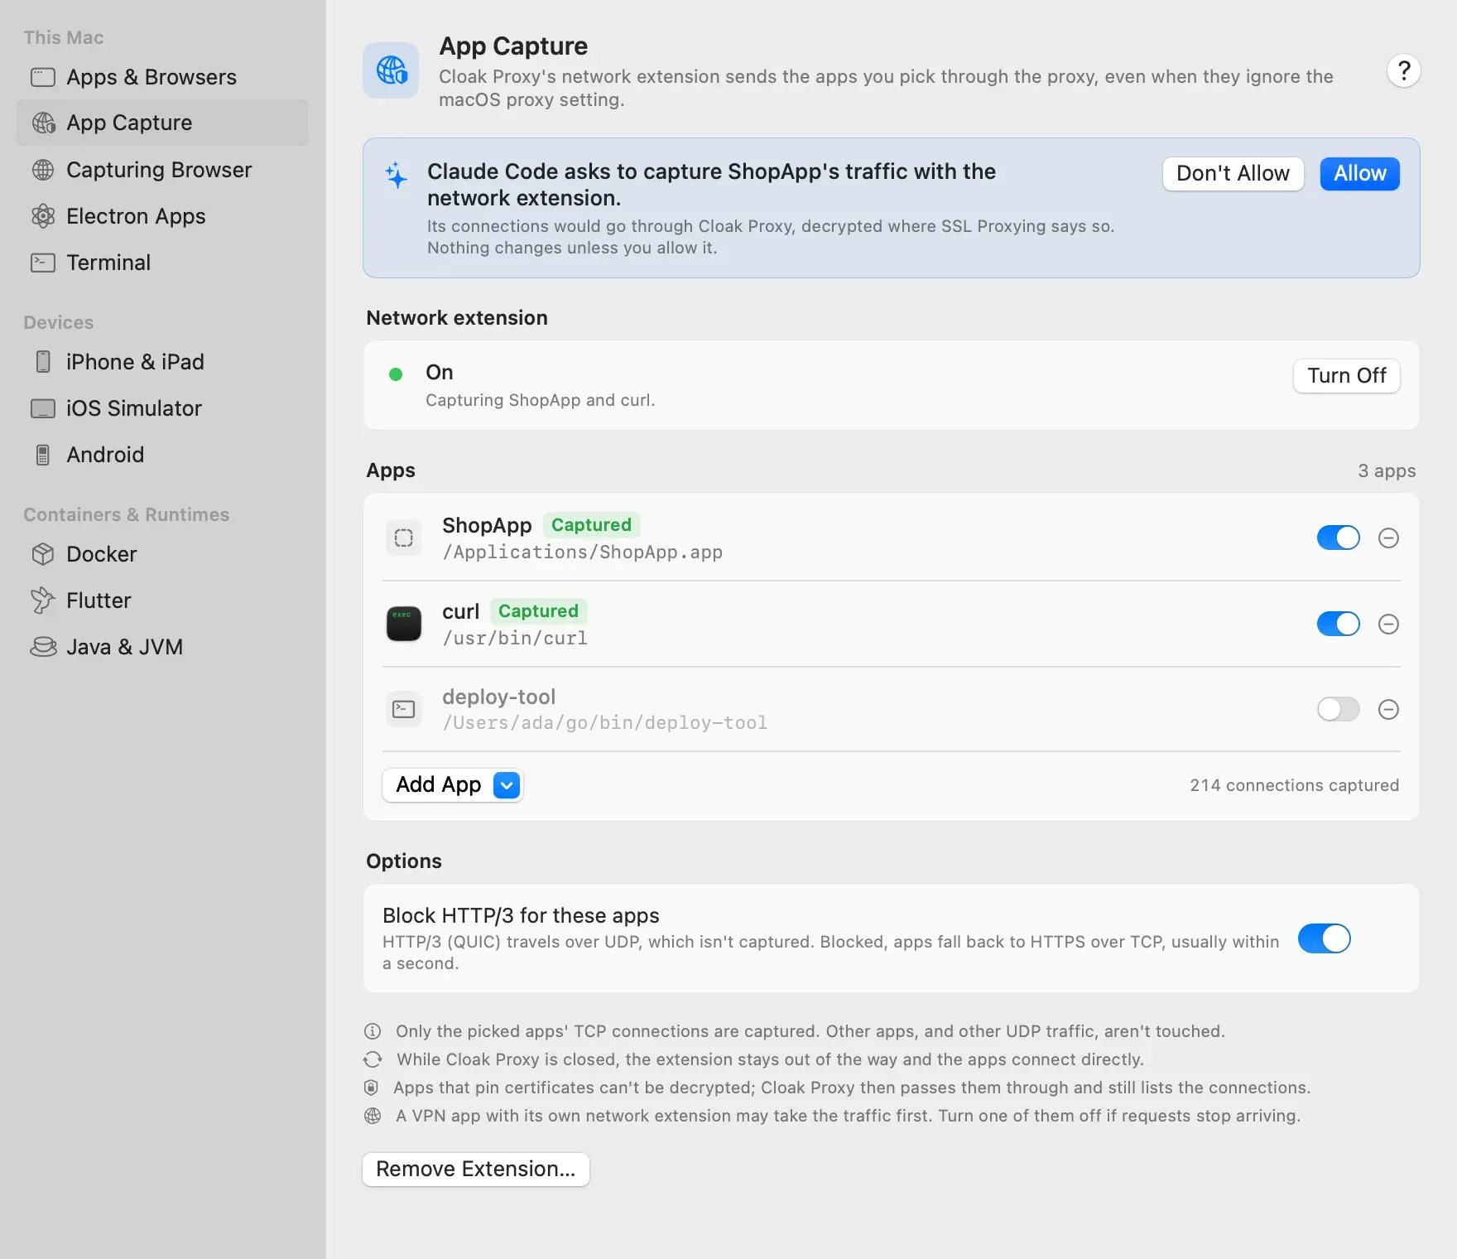The width and height of the screenshot is (1457, 1259).
Task: Allow Claude Code's capture request
Action: [1359, 174]
